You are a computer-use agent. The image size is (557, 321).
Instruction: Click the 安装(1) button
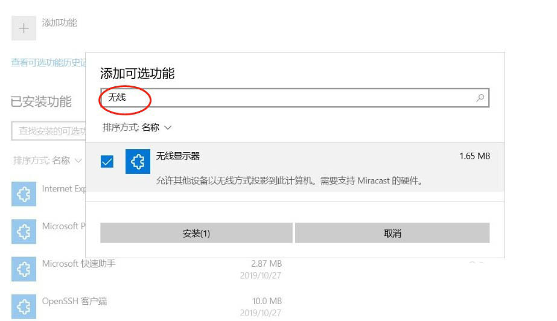click(196, 234)
